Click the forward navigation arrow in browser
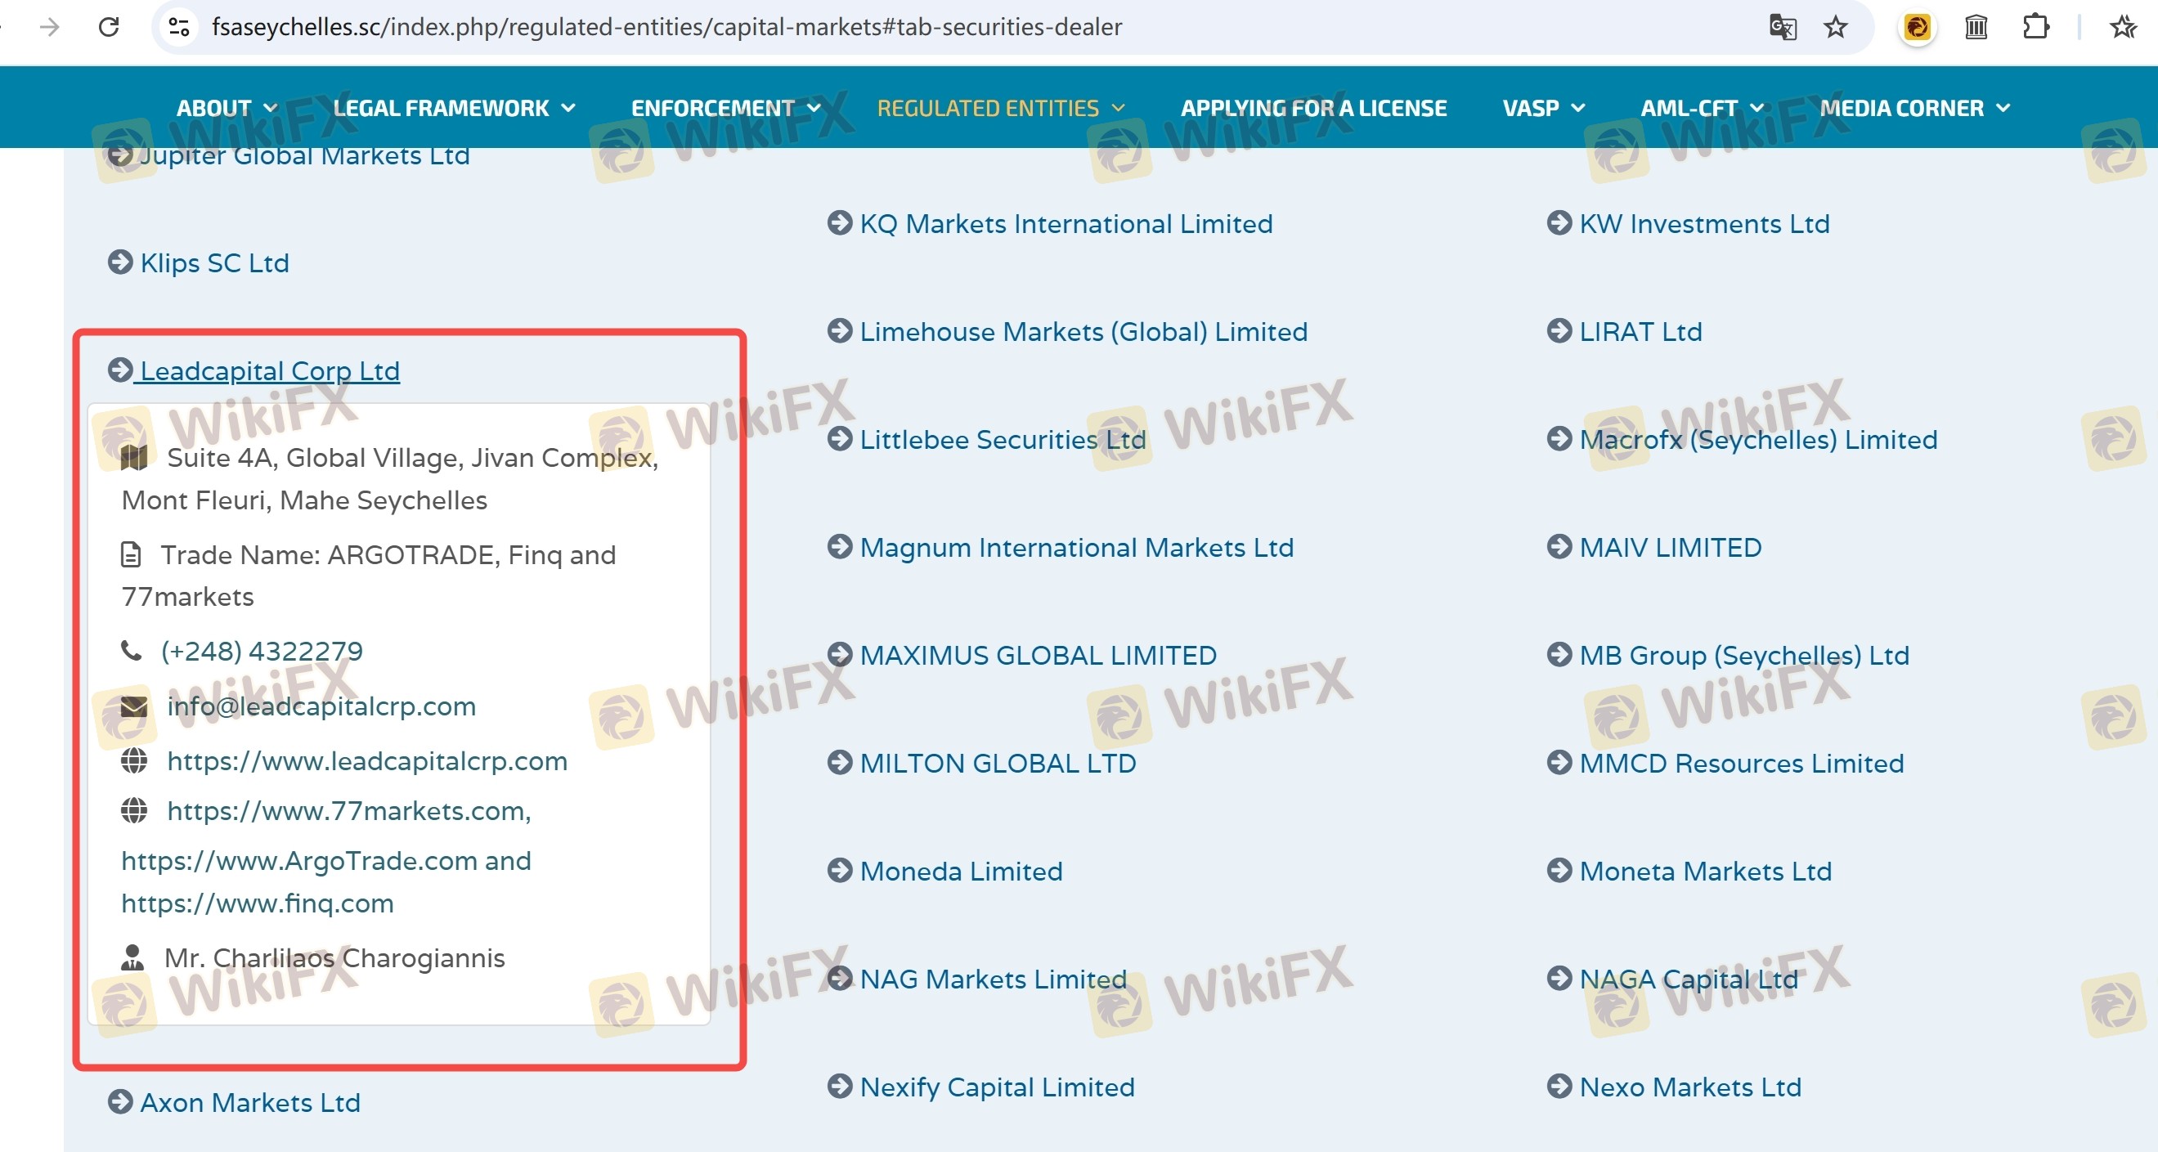The height and width of the screenshot is (1152, 2158). [x=49, y=28]
